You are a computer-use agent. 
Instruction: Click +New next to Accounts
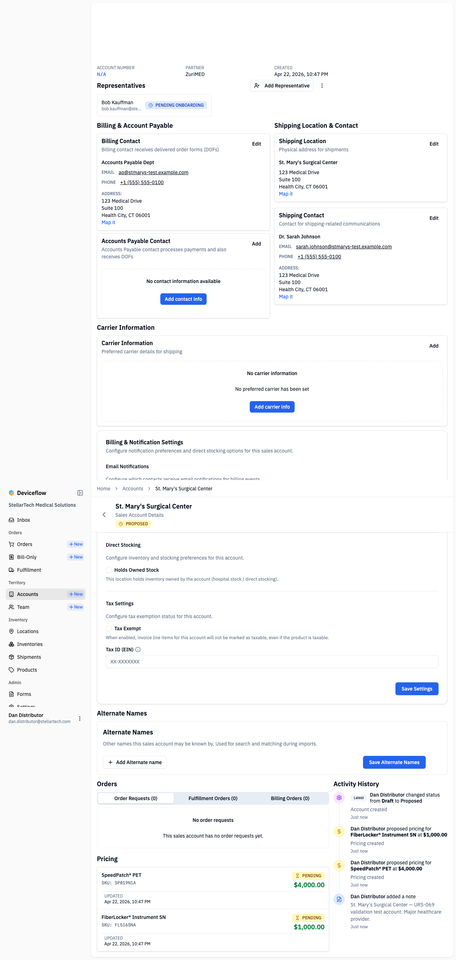coord(76,594)
